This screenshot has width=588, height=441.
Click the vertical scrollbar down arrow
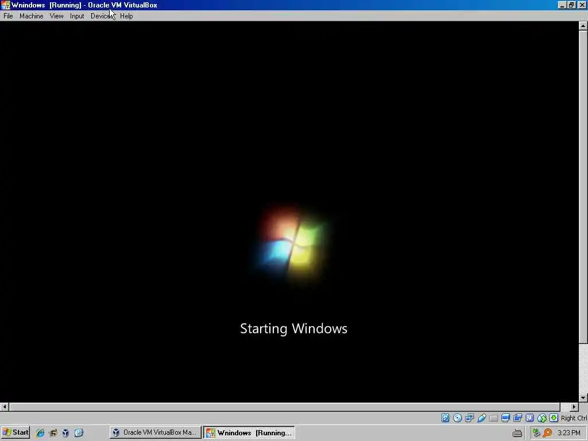(583, 398)
